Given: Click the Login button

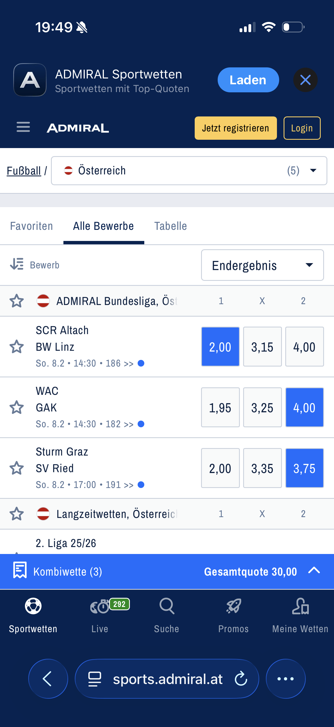Looking at the screenshot, I should tap(302, 128).
